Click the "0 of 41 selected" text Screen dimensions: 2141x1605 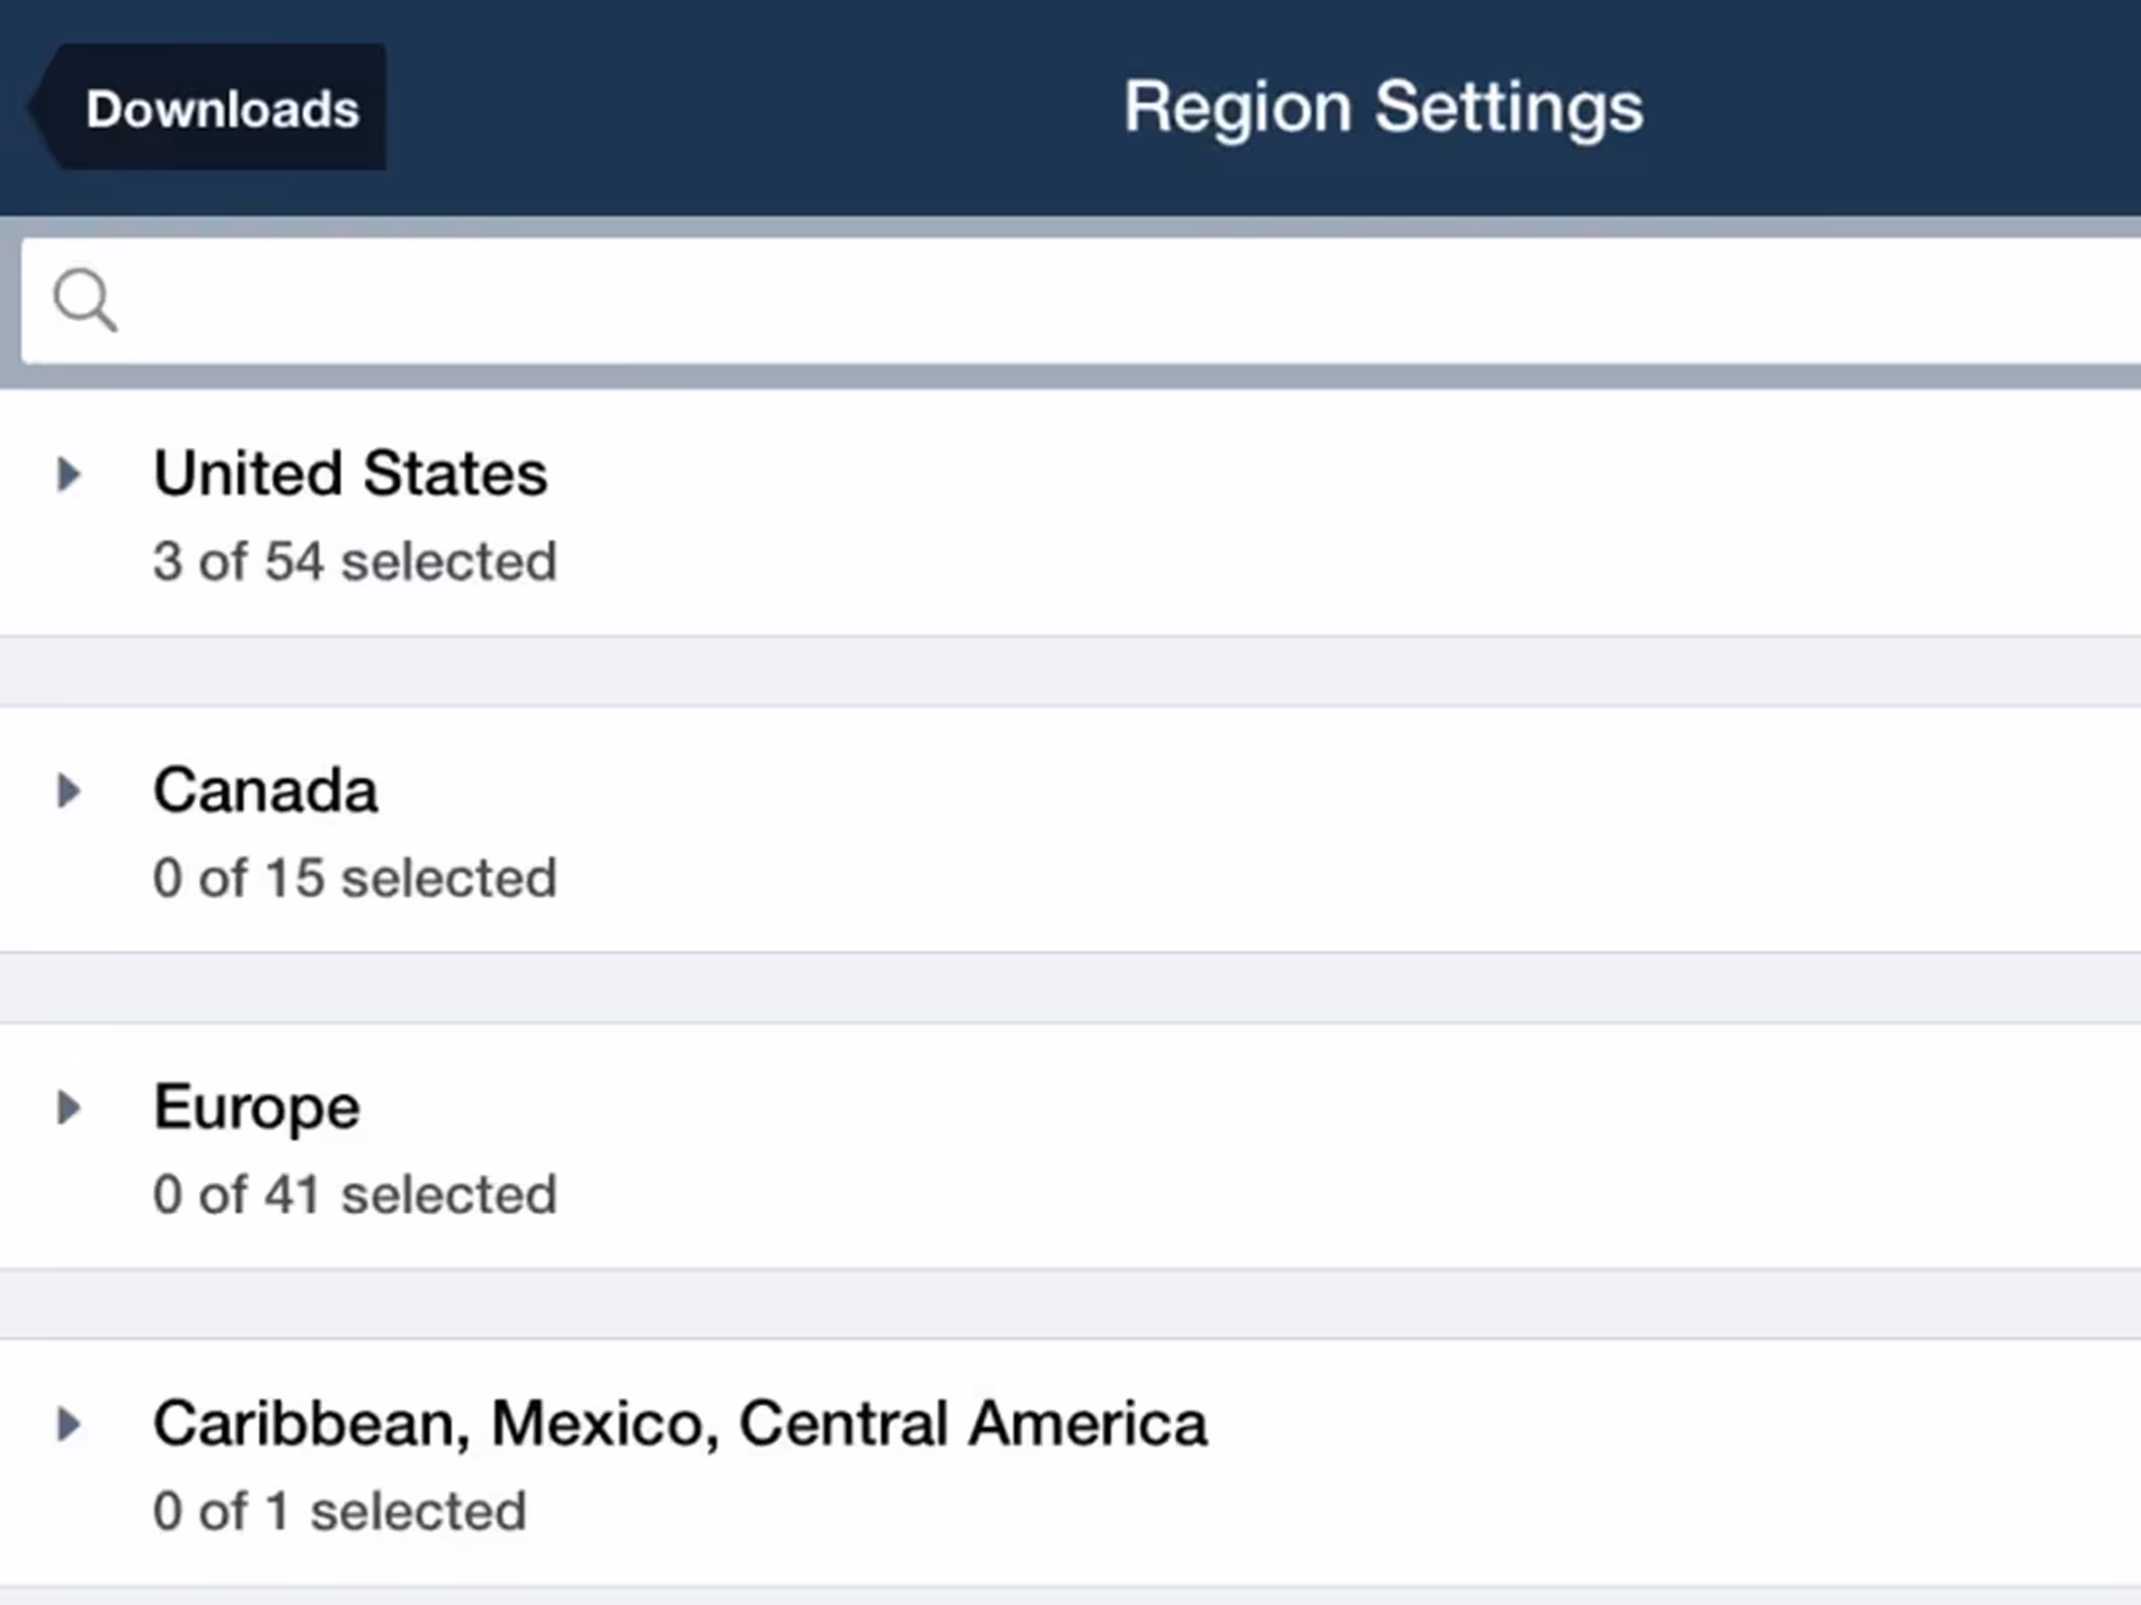point(354,1194)
